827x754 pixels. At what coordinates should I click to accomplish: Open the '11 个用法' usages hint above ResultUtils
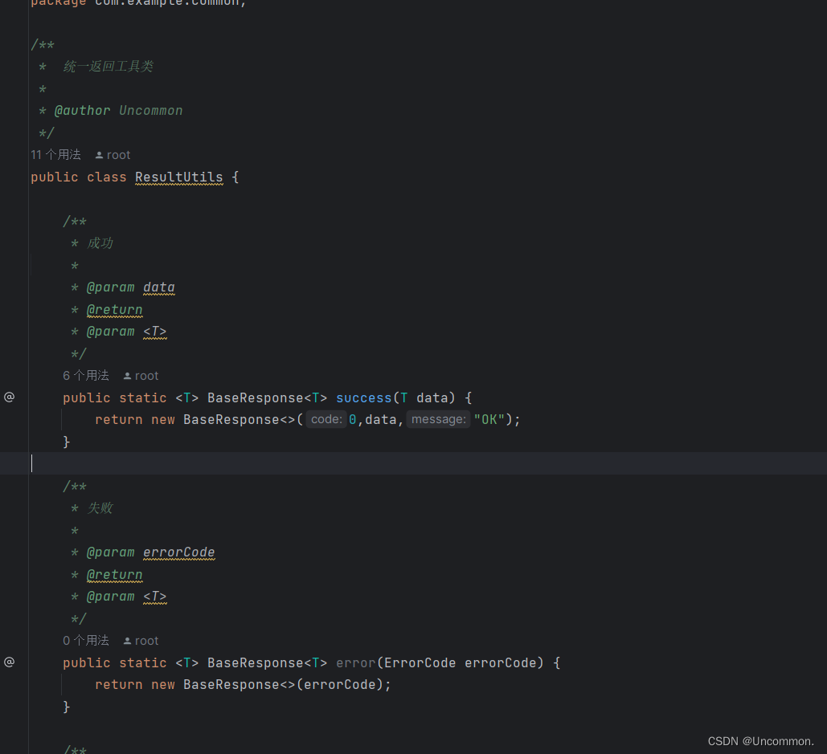pos(56,155)
